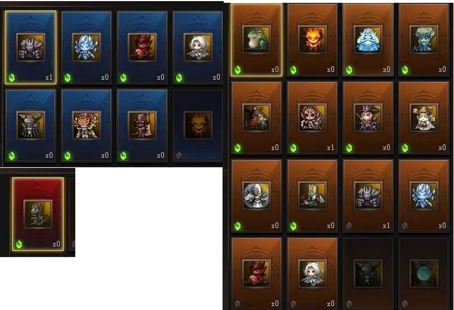Pick the white-bearded dice wizard card
Screen dimensions: 454x310
424,118
